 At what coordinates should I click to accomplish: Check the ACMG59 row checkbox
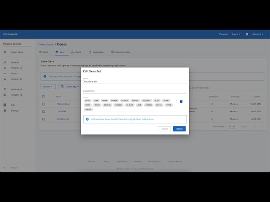[x=43, y=111]
